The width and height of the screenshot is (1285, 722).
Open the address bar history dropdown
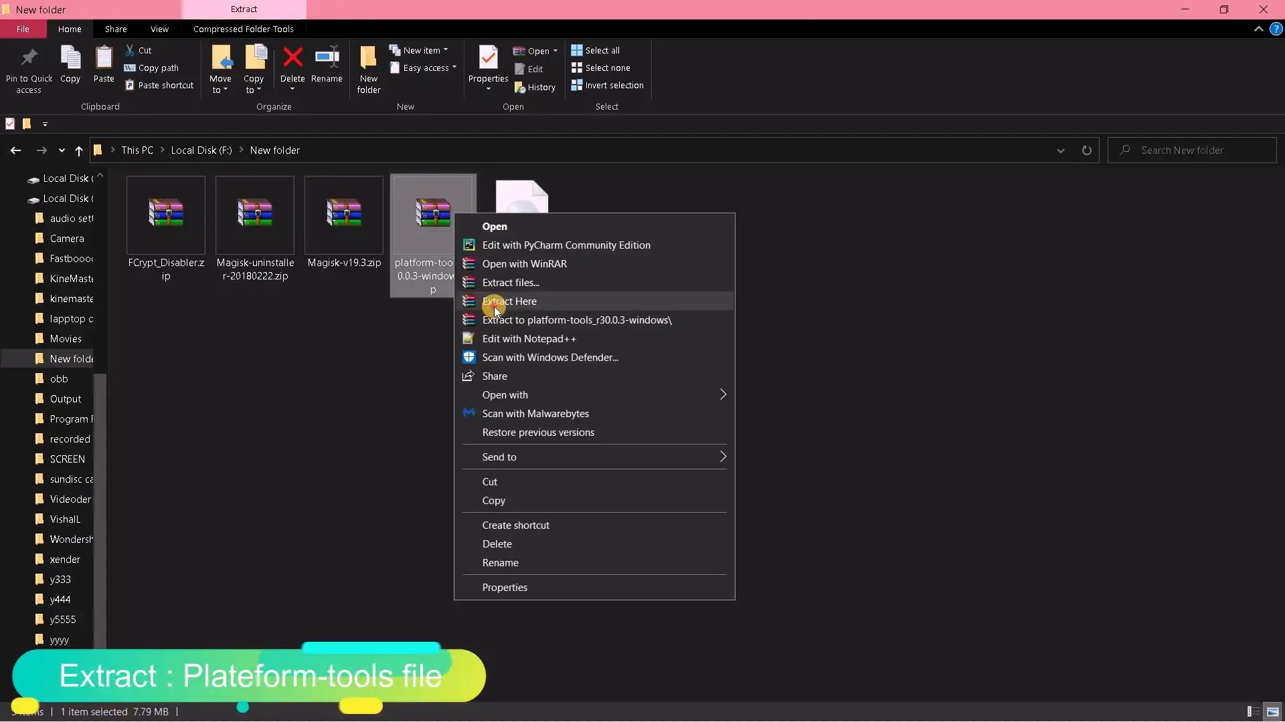1060,150
